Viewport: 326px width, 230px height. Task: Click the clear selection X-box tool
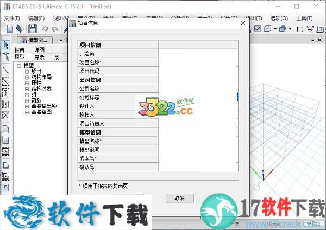[x=6, y=115]
